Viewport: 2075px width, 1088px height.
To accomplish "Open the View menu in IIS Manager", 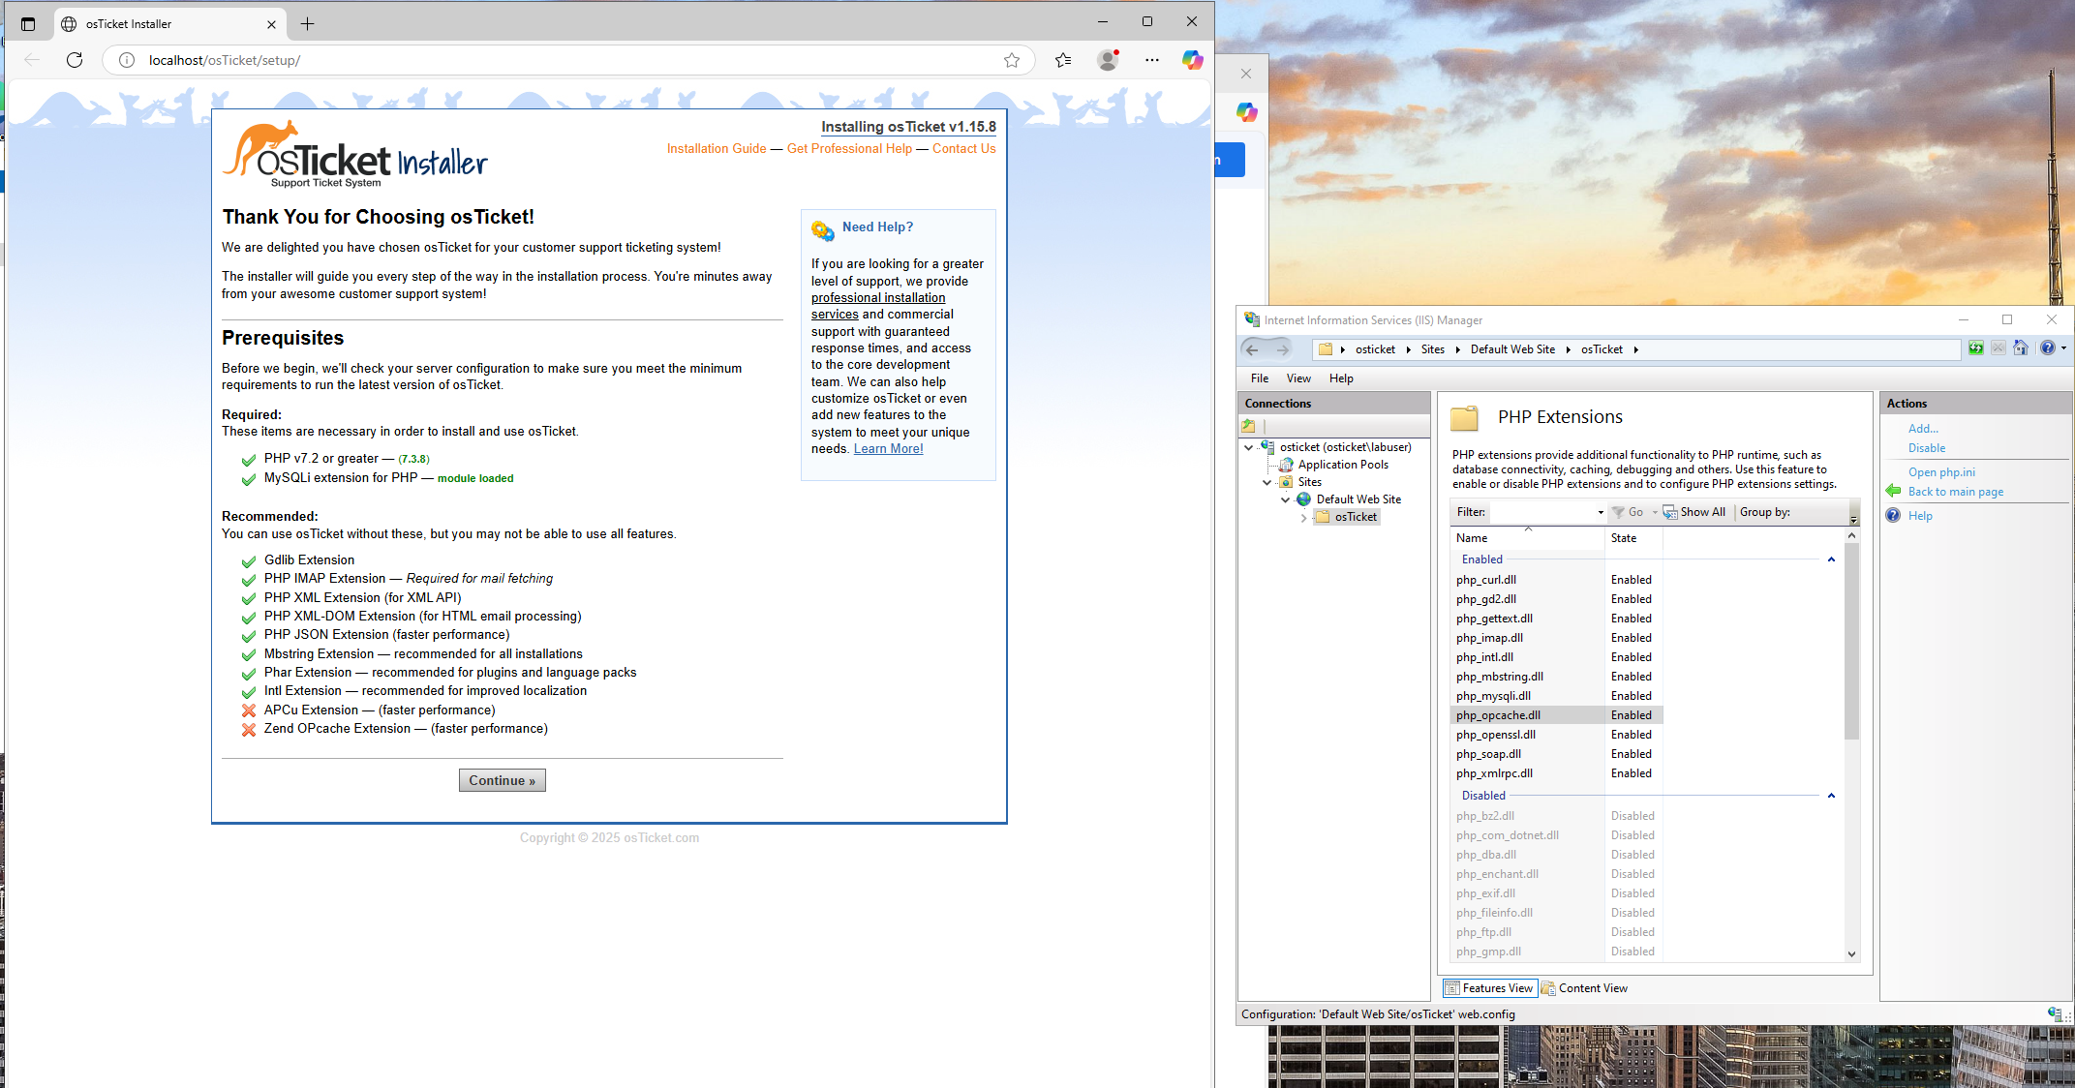I will click(x=1297, y=378).
